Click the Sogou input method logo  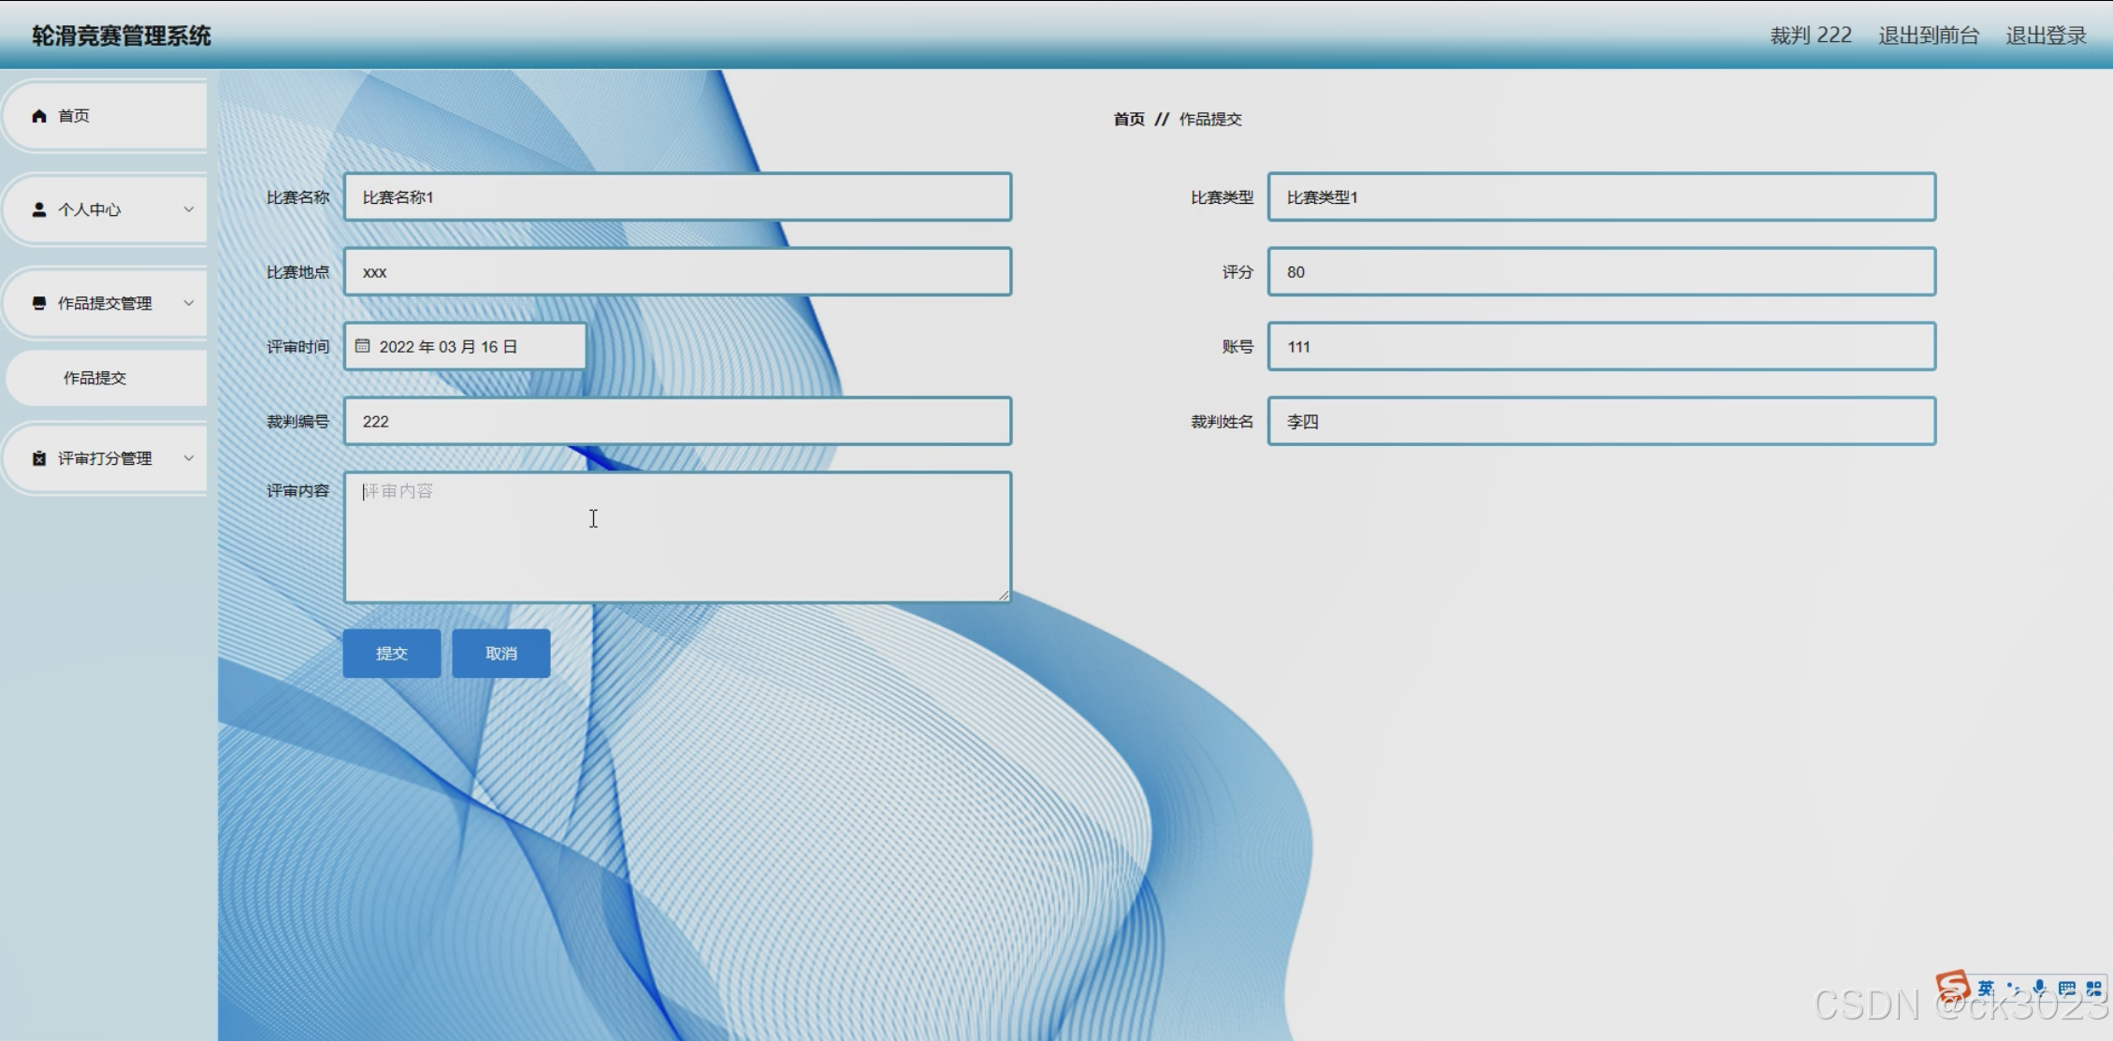(1953, 988)
